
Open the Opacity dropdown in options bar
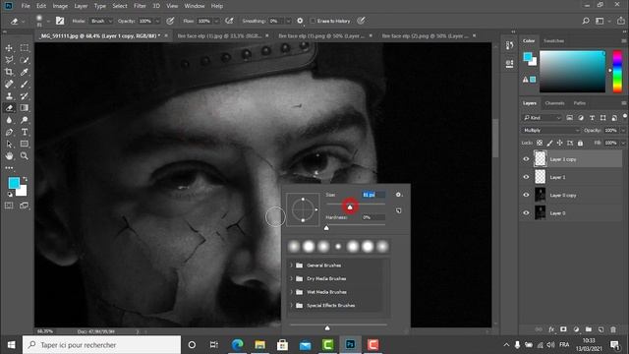pos(157,21)
